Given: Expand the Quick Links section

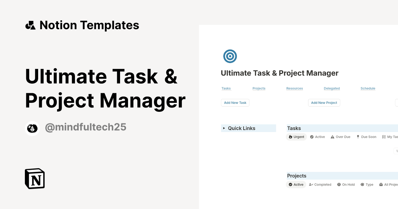Looking at the screenshot, I should 224,128.
